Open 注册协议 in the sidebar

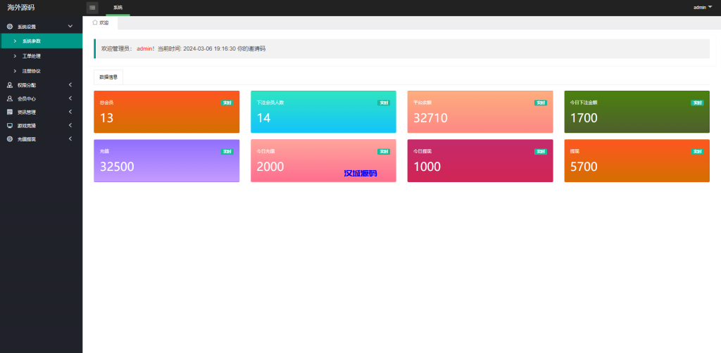(x=32, y=71)
